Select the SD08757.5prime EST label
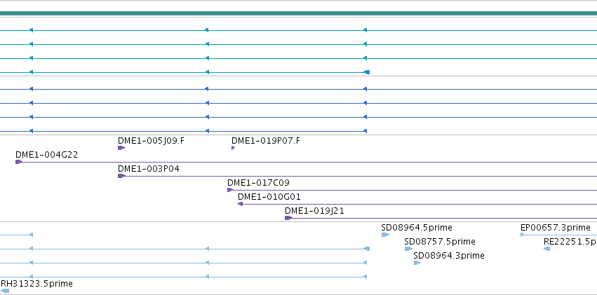Screen dimensions: 597x295 440,242
